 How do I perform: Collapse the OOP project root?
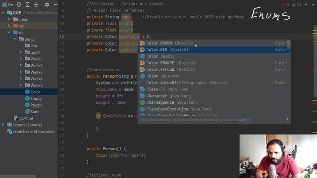tap(3, 13)
